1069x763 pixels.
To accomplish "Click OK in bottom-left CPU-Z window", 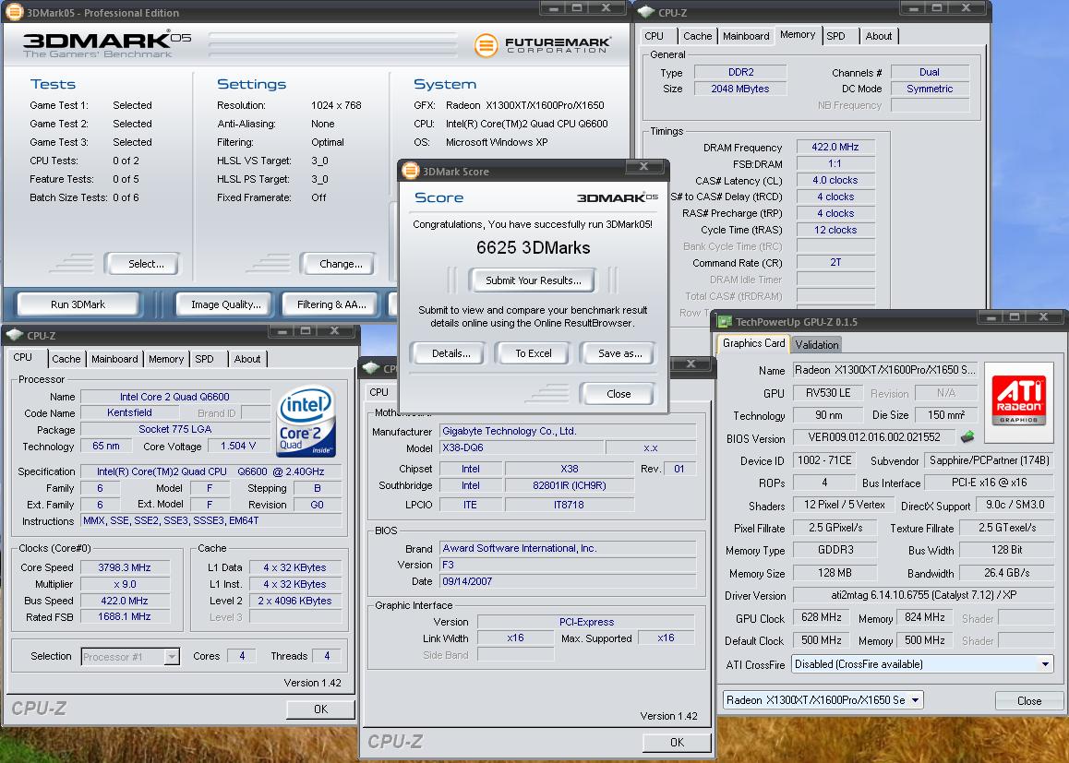I will pos(320,709).
